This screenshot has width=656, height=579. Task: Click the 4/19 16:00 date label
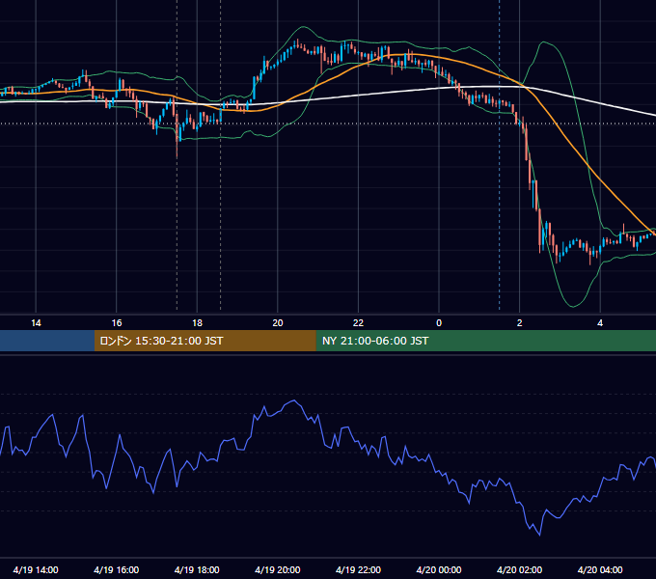[x=117, y=569]
